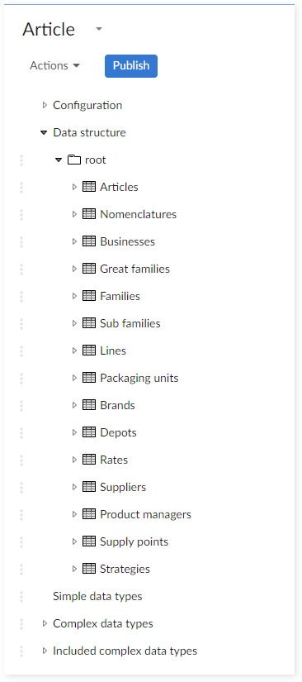Select the Product managers table
The height and width of the screenshot is (682, 302).
pos(145,514)
